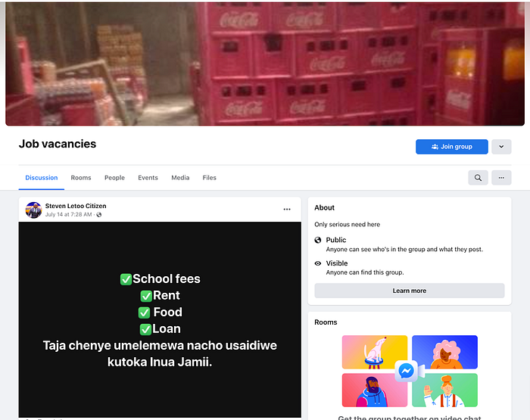Click the School fees post image
This screenshot has width=530, height=420.
tap(160, 319)
